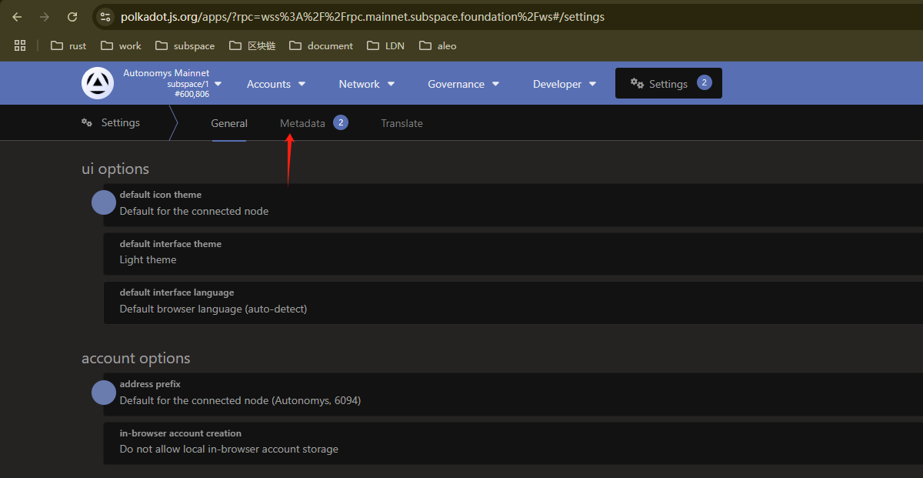
Task: Reload the page with refresh icon
Action: [72, 17]
